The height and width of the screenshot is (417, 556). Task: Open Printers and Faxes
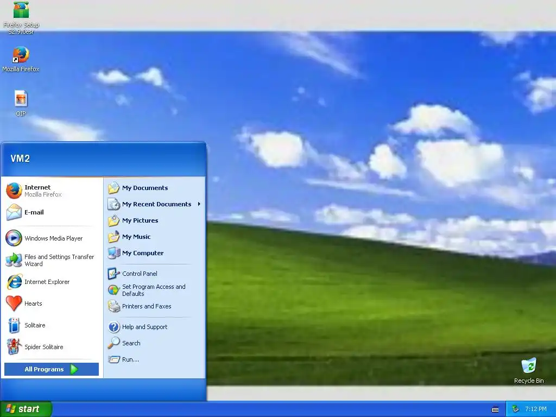(155, 306)
